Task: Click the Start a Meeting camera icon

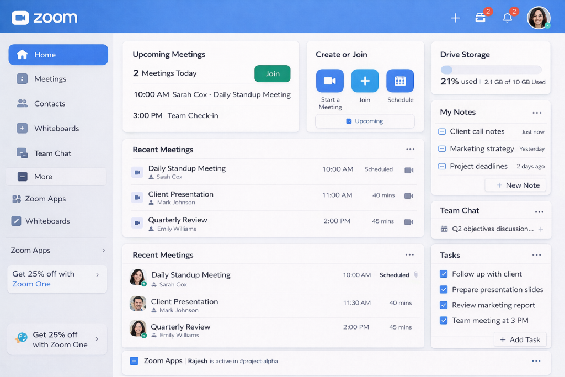Action: click(x=329, y=81)
